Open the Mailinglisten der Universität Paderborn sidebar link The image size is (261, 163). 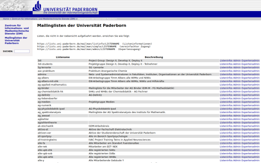tap(16, 40)
